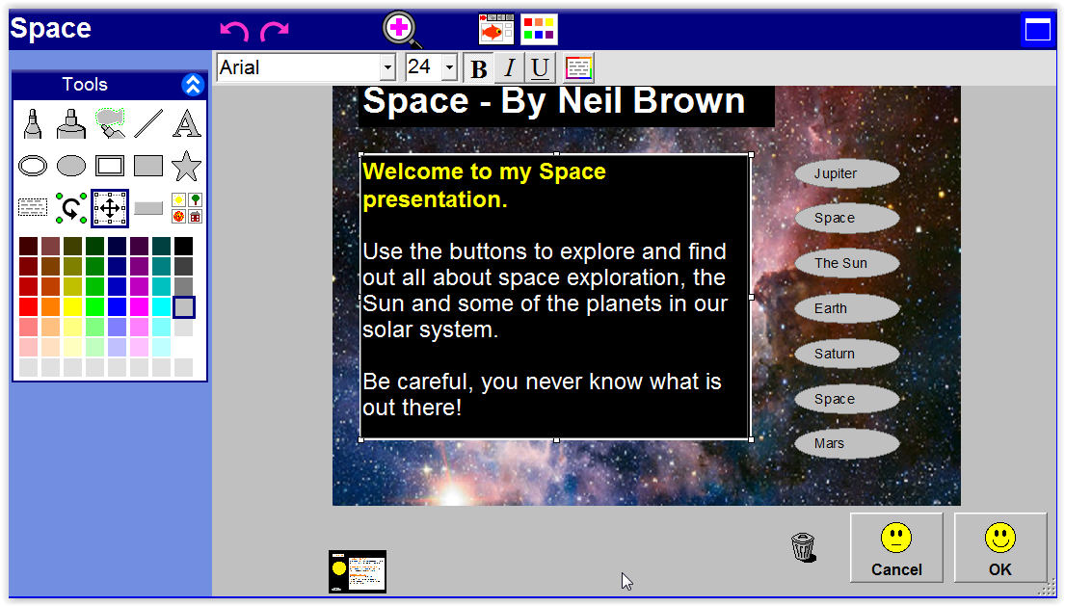Pick the bright green colour swatch
This screenshot has height=606, width=1065.
95,307
